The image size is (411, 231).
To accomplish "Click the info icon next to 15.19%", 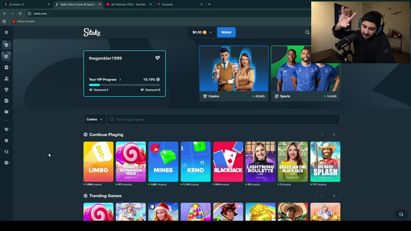I will (158, 80).
